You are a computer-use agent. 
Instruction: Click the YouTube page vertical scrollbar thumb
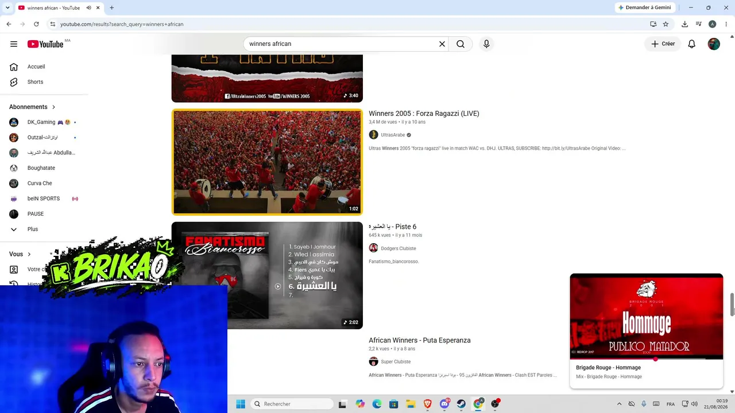click(732, 304)
